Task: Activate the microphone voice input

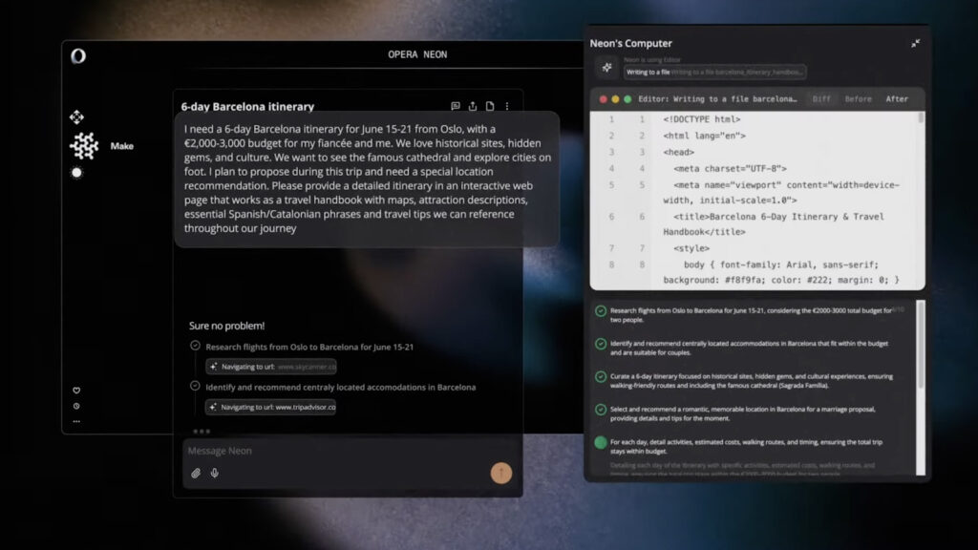Action: click(215, 473)
